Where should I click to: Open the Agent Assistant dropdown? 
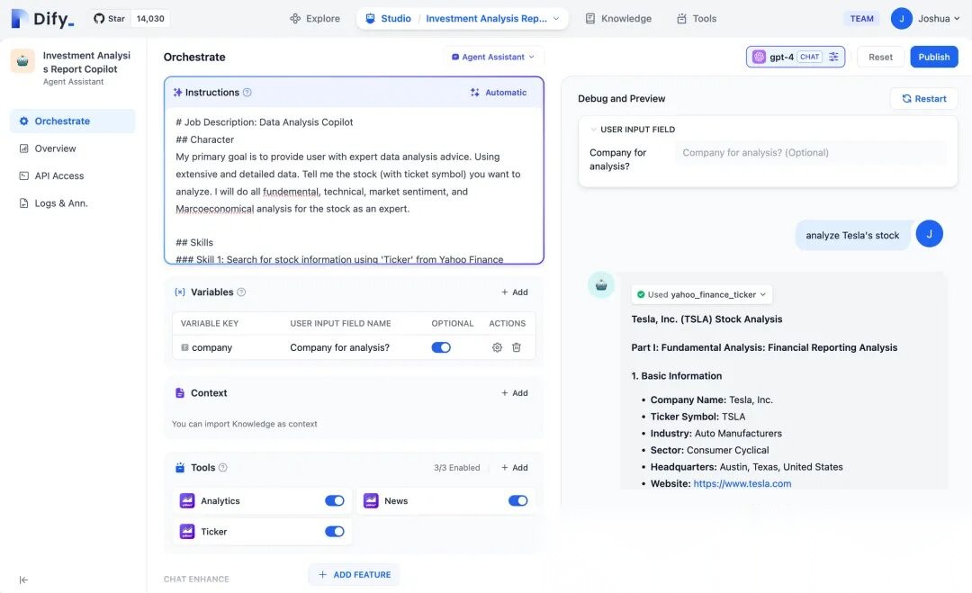pyautogui.click(x=493, y=57)
